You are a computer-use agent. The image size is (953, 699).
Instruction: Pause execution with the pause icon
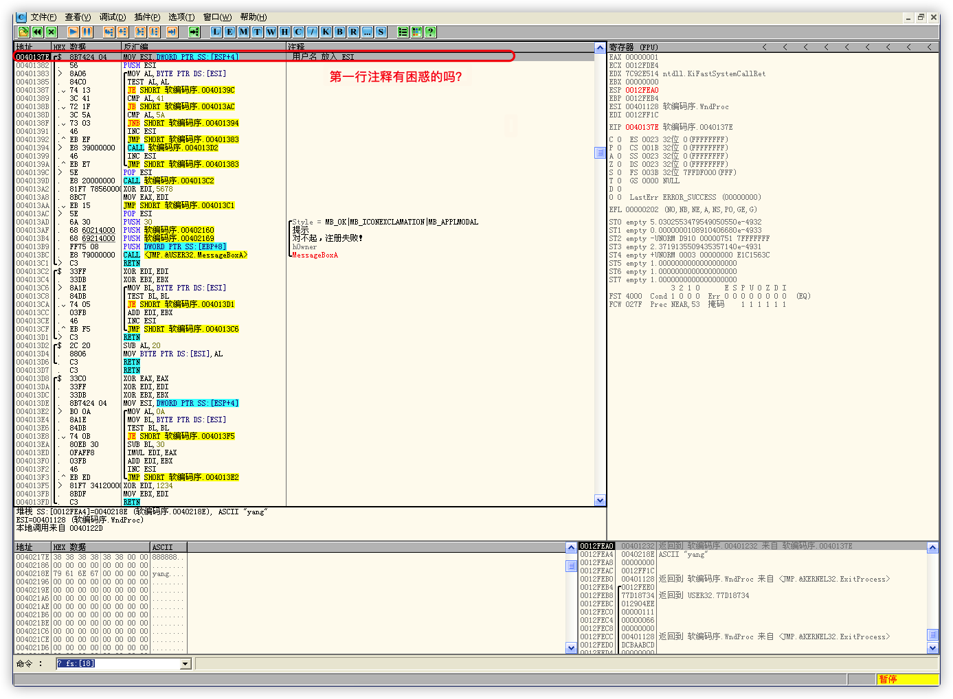pyautogui.click(x=87, y=32)
